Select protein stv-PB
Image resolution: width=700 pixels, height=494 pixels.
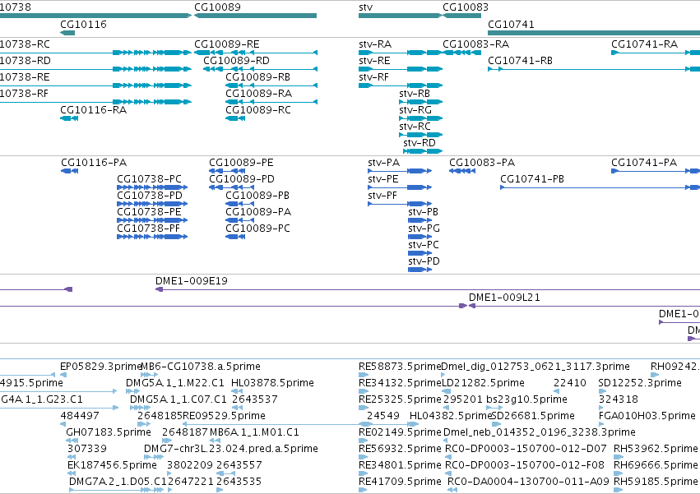(420, 220)
